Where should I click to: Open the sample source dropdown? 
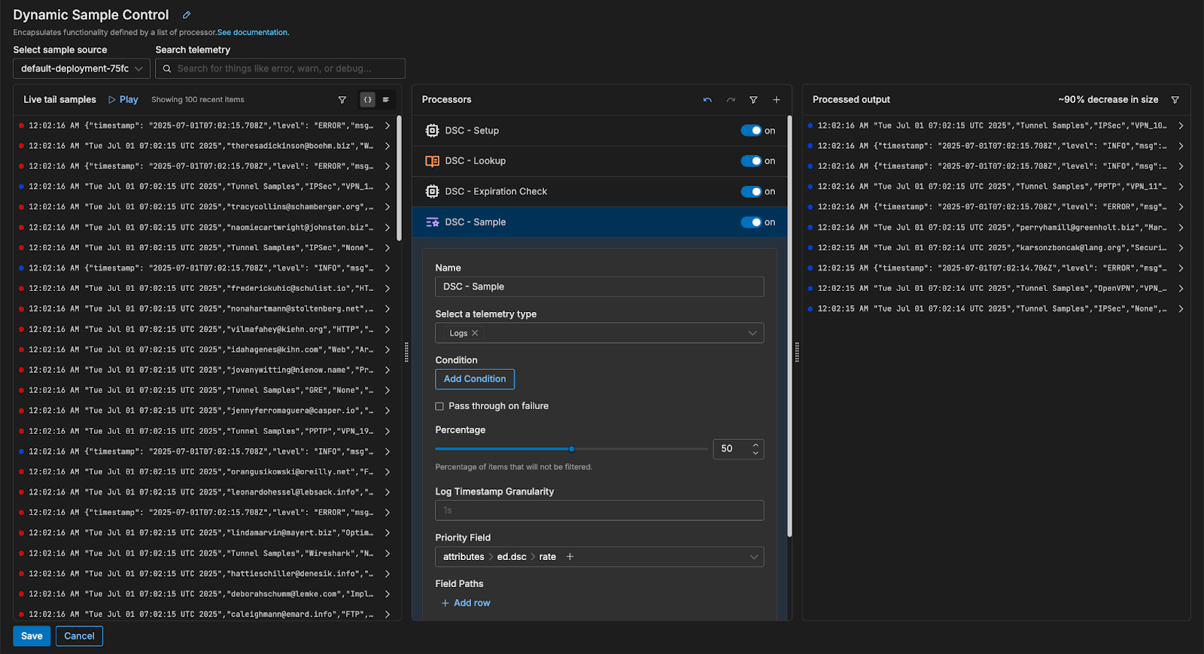tap(81, 68)
